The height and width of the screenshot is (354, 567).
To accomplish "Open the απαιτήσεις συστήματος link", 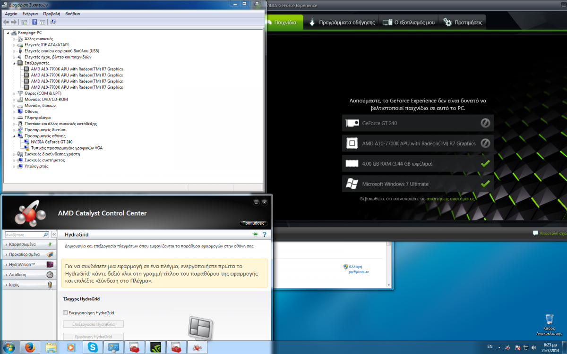I will pyautogui.click(x=450, y=199).
